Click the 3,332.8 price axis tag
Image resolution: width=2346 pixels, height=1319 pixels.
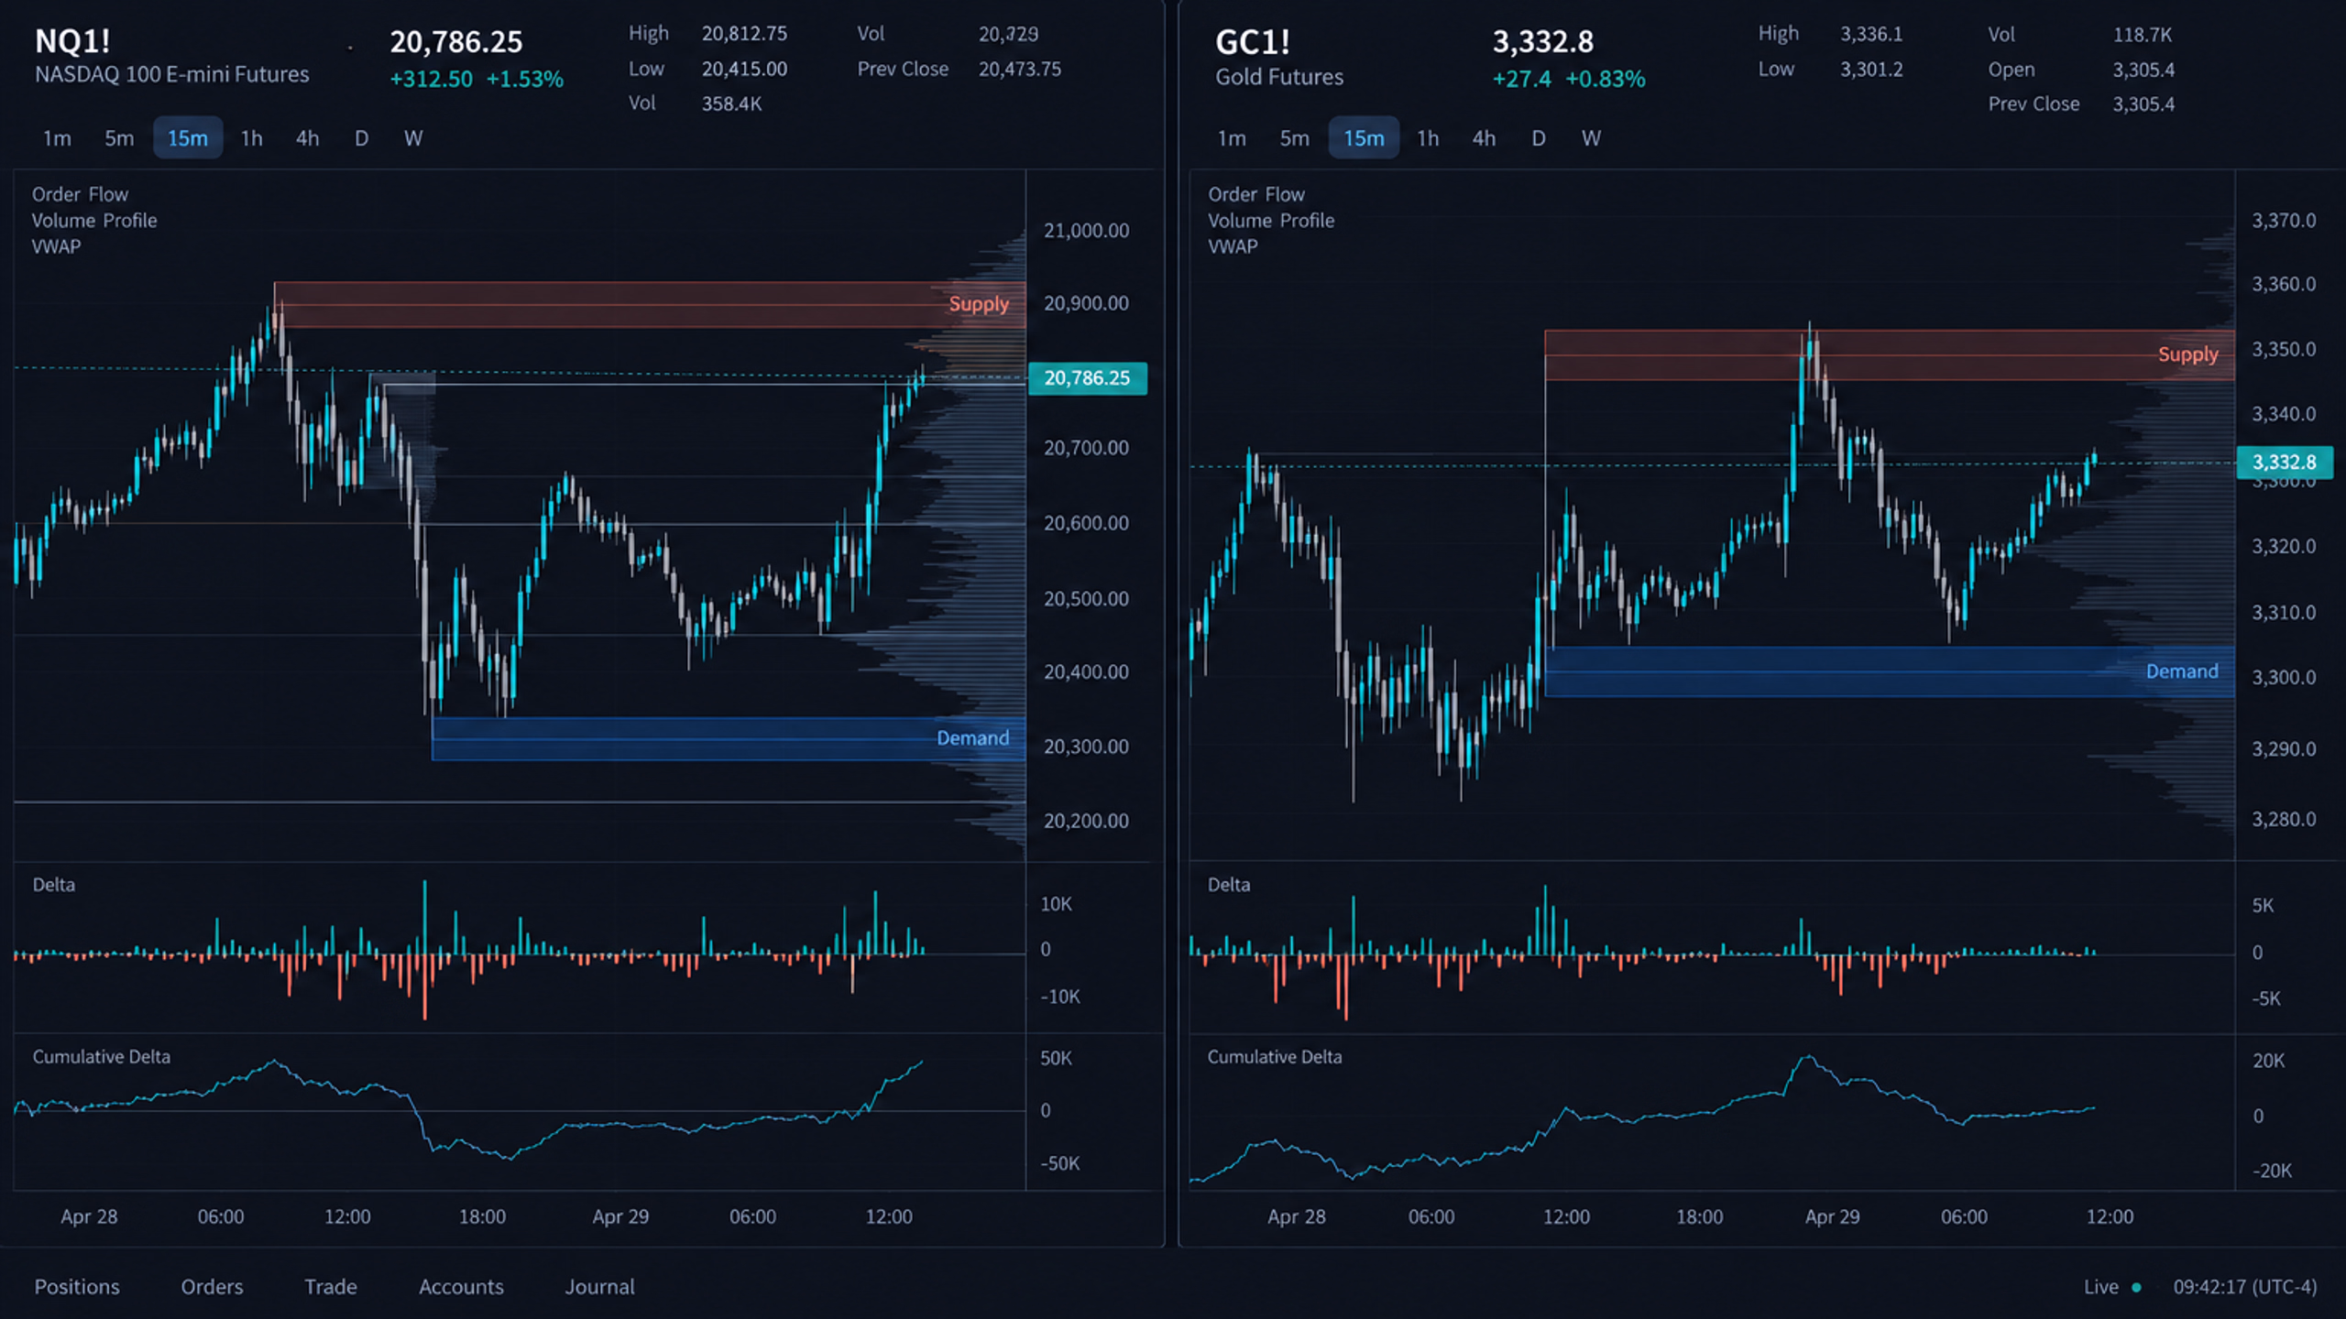click(2284, 462)
